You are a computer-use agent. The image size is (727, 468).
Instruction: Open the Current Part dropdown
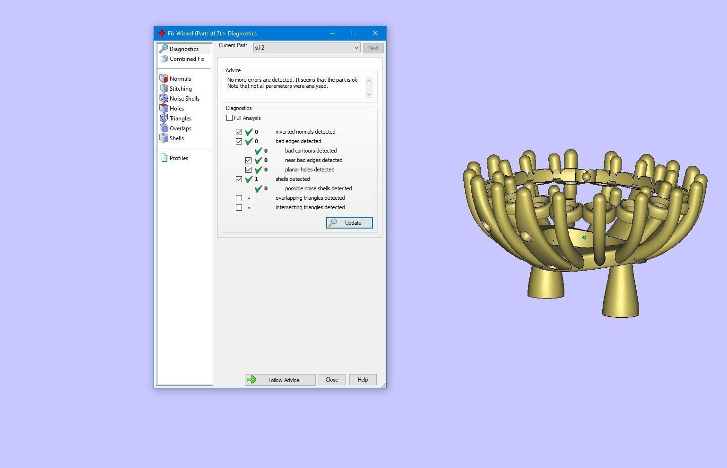307,48
